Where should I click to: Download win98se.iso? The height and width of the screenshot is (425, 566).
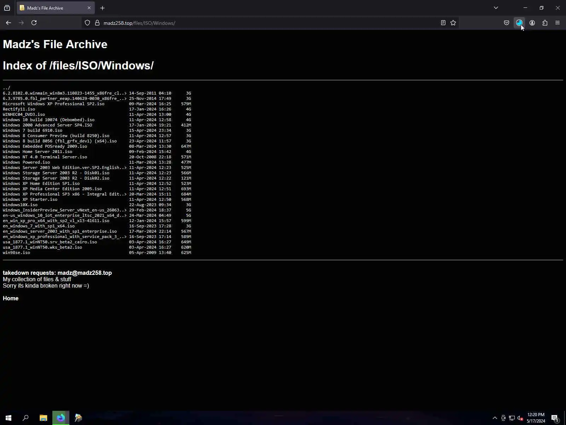coord(17,253)
